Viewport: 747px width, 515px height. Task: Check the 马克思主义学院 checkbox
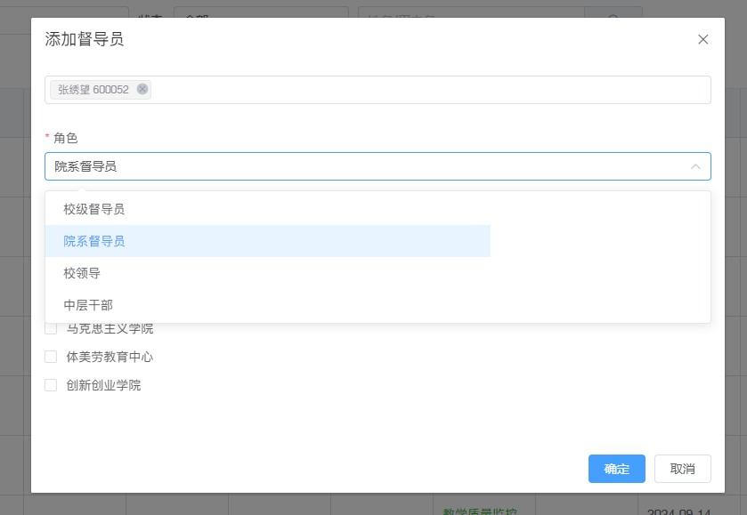click(x=51, y=329)
